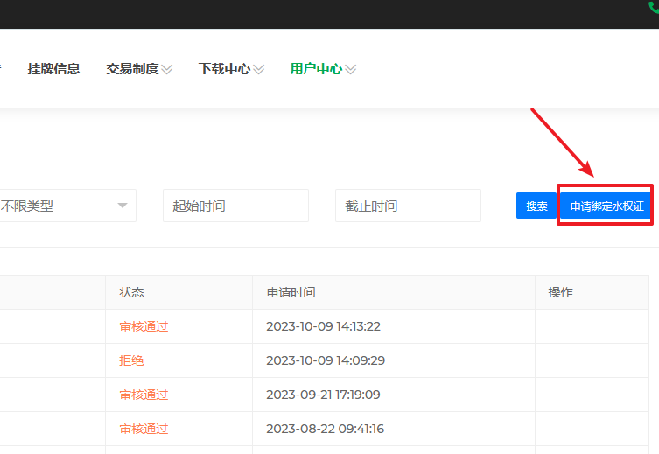Focus the 起始时间 start date field
The image size is (659, 454).
coord(235,206)
